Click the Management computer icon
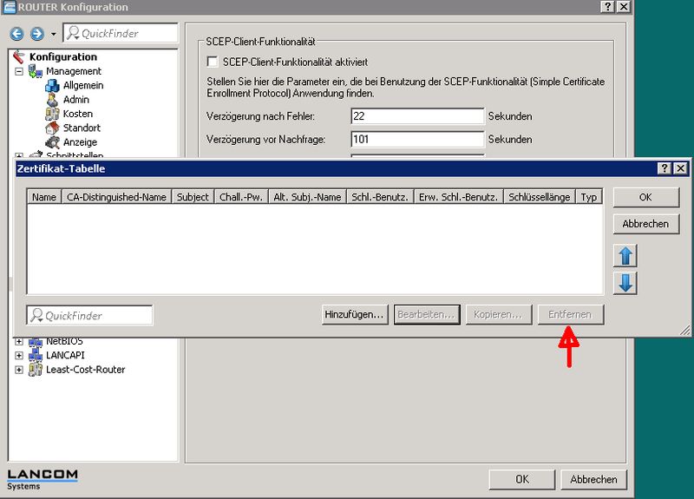694x499 pixels. 36,71
